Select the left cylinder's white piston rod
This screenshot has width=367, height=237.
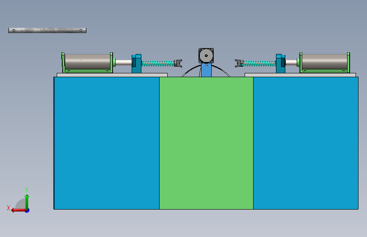point(123,62)
